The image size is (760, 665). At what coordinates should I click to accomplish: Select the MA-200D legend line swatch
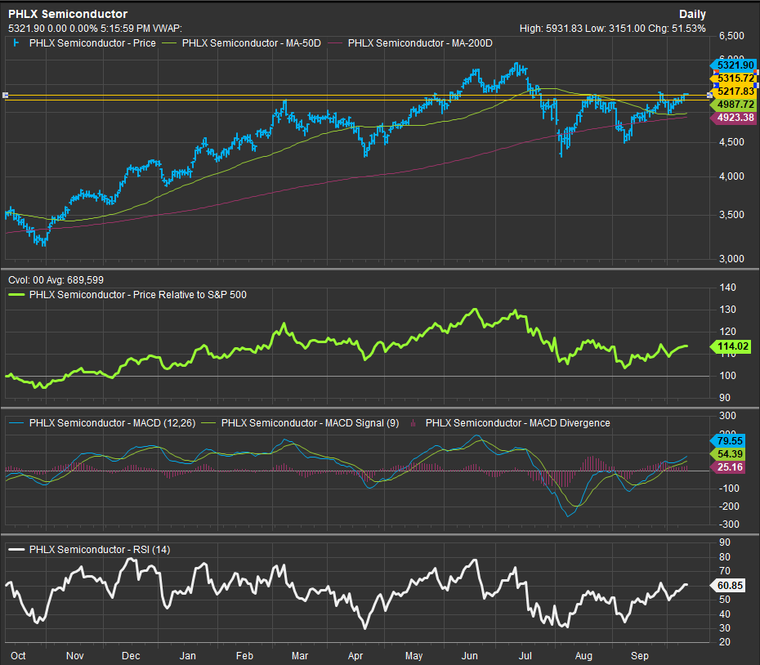(x=335, y=43)
